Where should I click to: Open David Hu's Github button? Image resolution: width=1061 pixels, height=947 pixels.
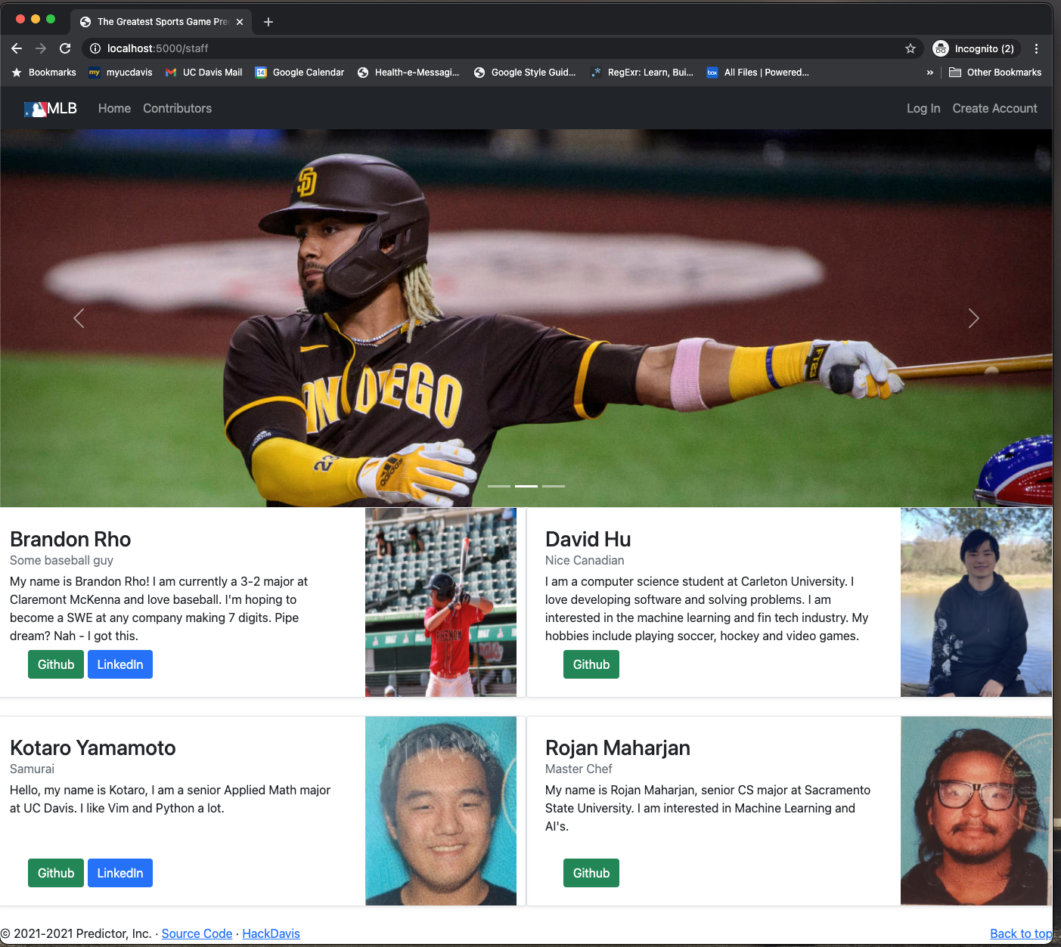pos(591,664)
